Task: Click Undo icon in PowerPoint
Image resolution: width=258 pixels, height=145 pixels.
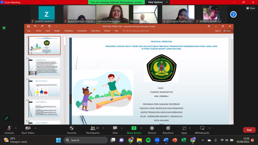Action: [x=35, y=26]
